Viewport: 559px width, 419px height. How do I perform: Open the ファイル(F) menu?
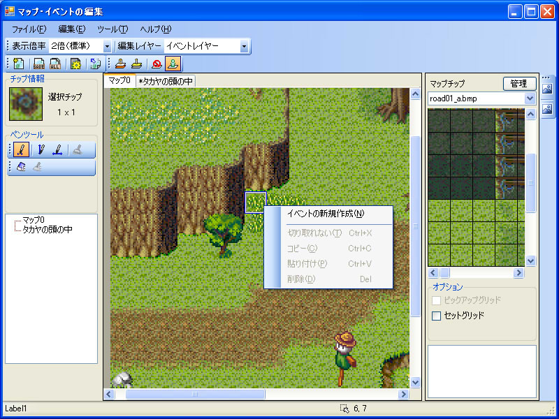tap(29, 29)
